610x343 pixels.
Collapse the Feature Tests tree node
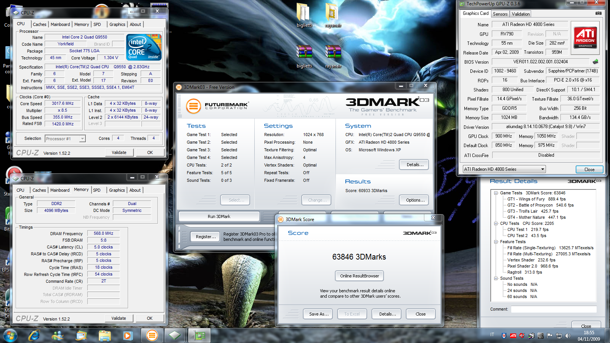tap(496, 242)
